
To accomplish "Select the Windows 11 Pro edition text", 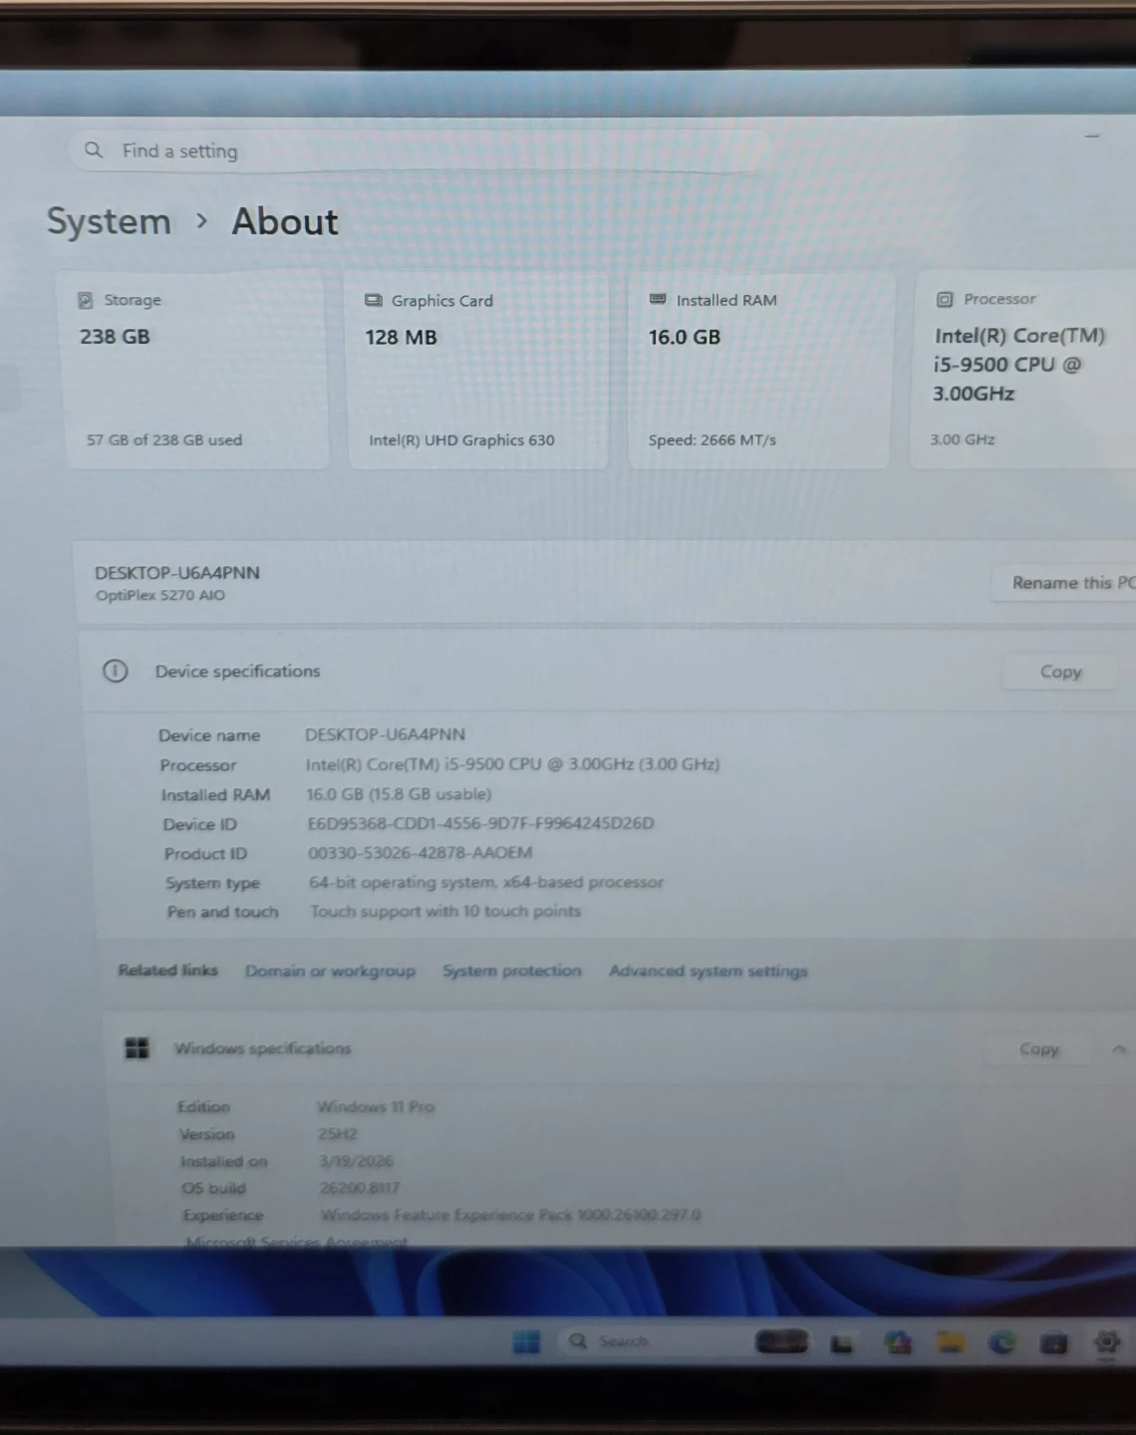I will pos(376,1107).
